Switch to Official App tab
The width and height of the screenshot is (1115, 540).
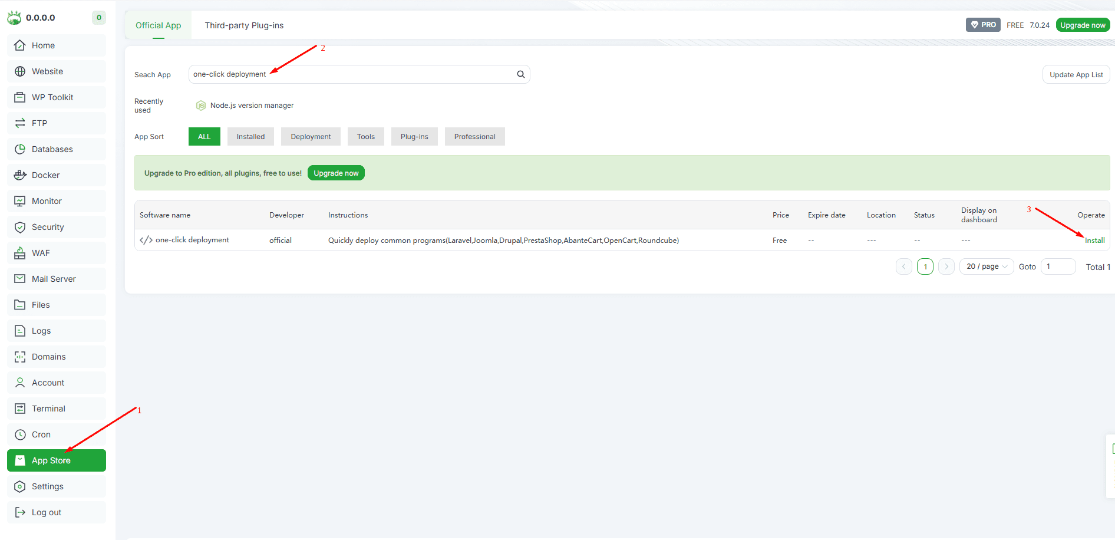coord(159,25)
